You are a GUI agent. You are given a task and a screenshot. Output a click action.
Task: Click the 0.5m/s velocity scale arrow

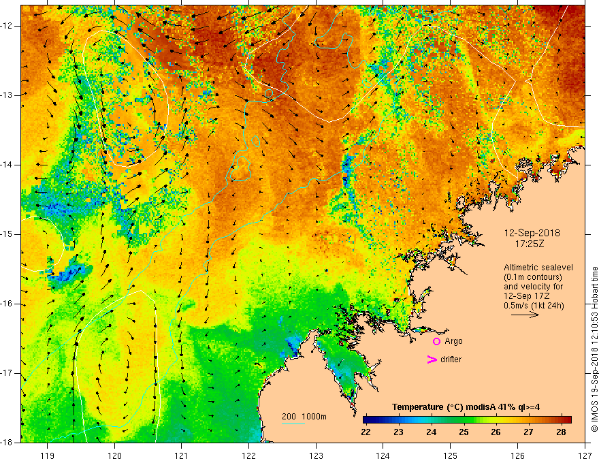click(525, 315)
